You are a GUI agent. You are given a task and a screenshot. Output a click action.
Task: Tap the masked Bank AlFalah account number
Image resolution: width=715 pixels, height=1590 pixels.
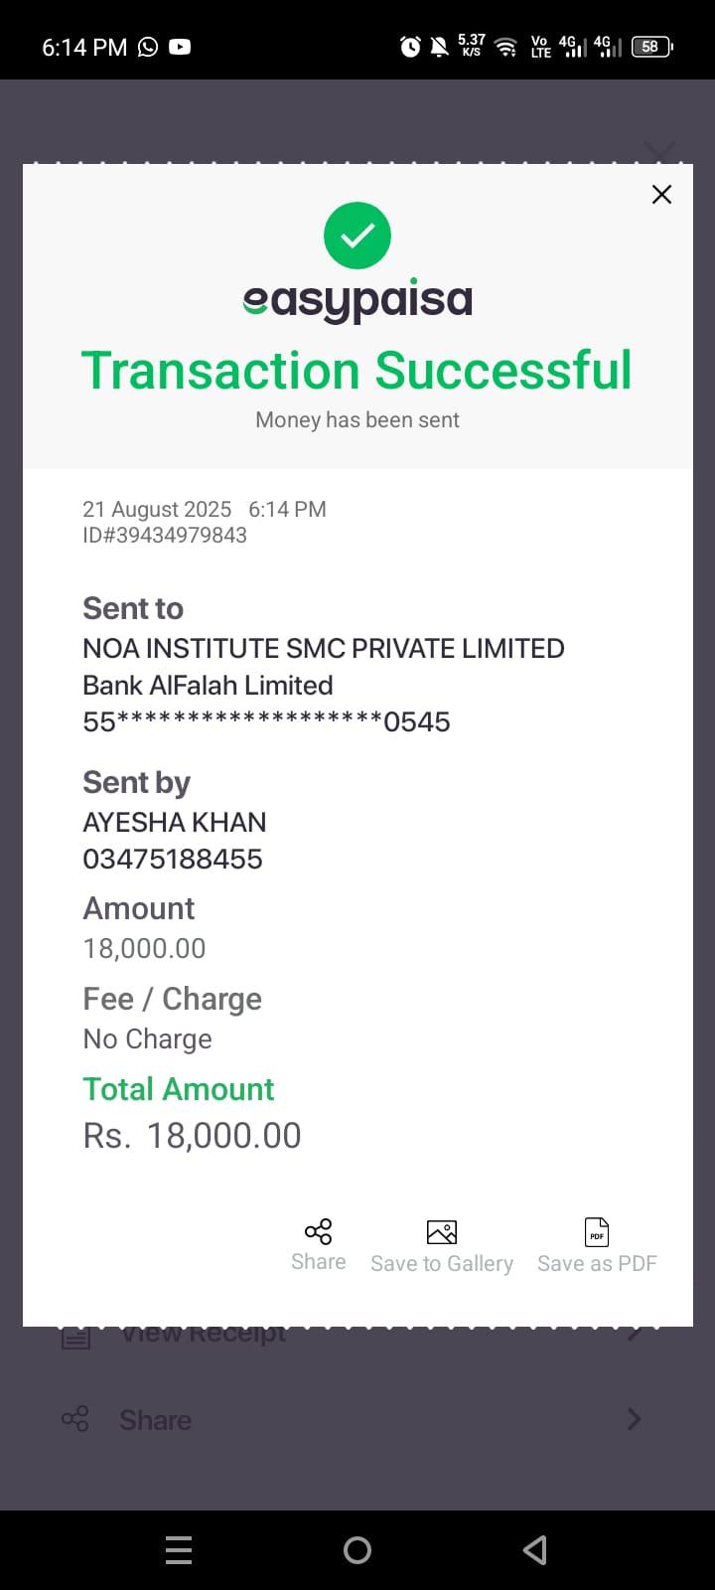[266, 721]
